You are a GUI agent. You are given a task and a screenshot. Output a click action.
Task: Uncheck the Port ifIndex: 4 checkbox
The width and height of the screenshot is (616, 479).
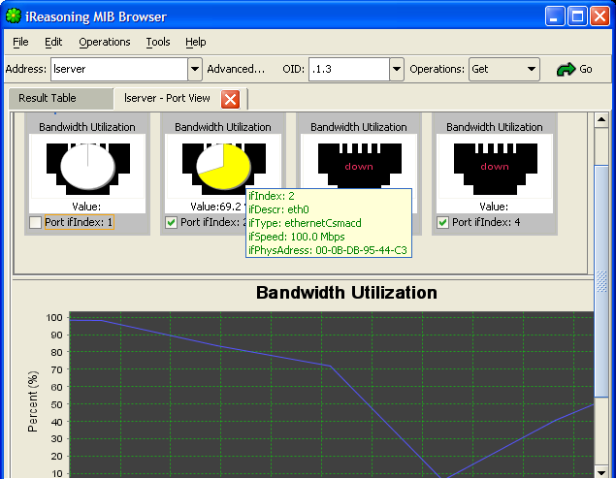click(443, 223)
